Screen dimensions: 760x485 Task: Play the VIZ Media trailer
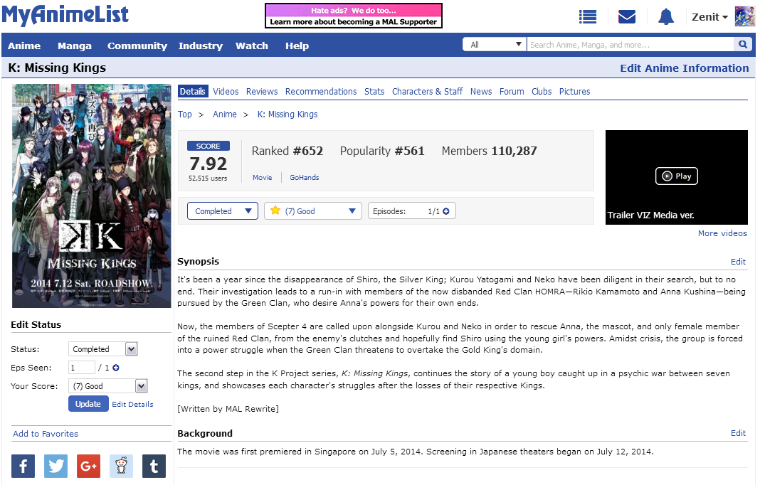tap(676, 176)
